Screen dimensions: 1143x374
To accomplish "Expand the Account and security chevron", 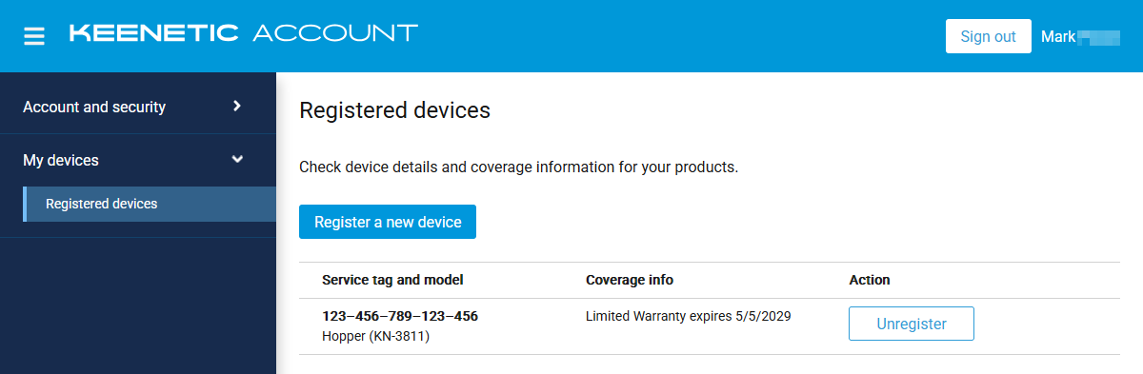I will click(237, 106).
